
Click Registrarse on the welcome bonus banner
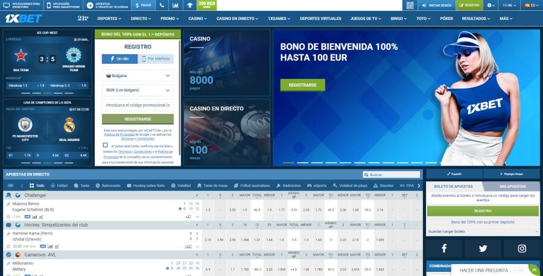(x=303, y=85)
